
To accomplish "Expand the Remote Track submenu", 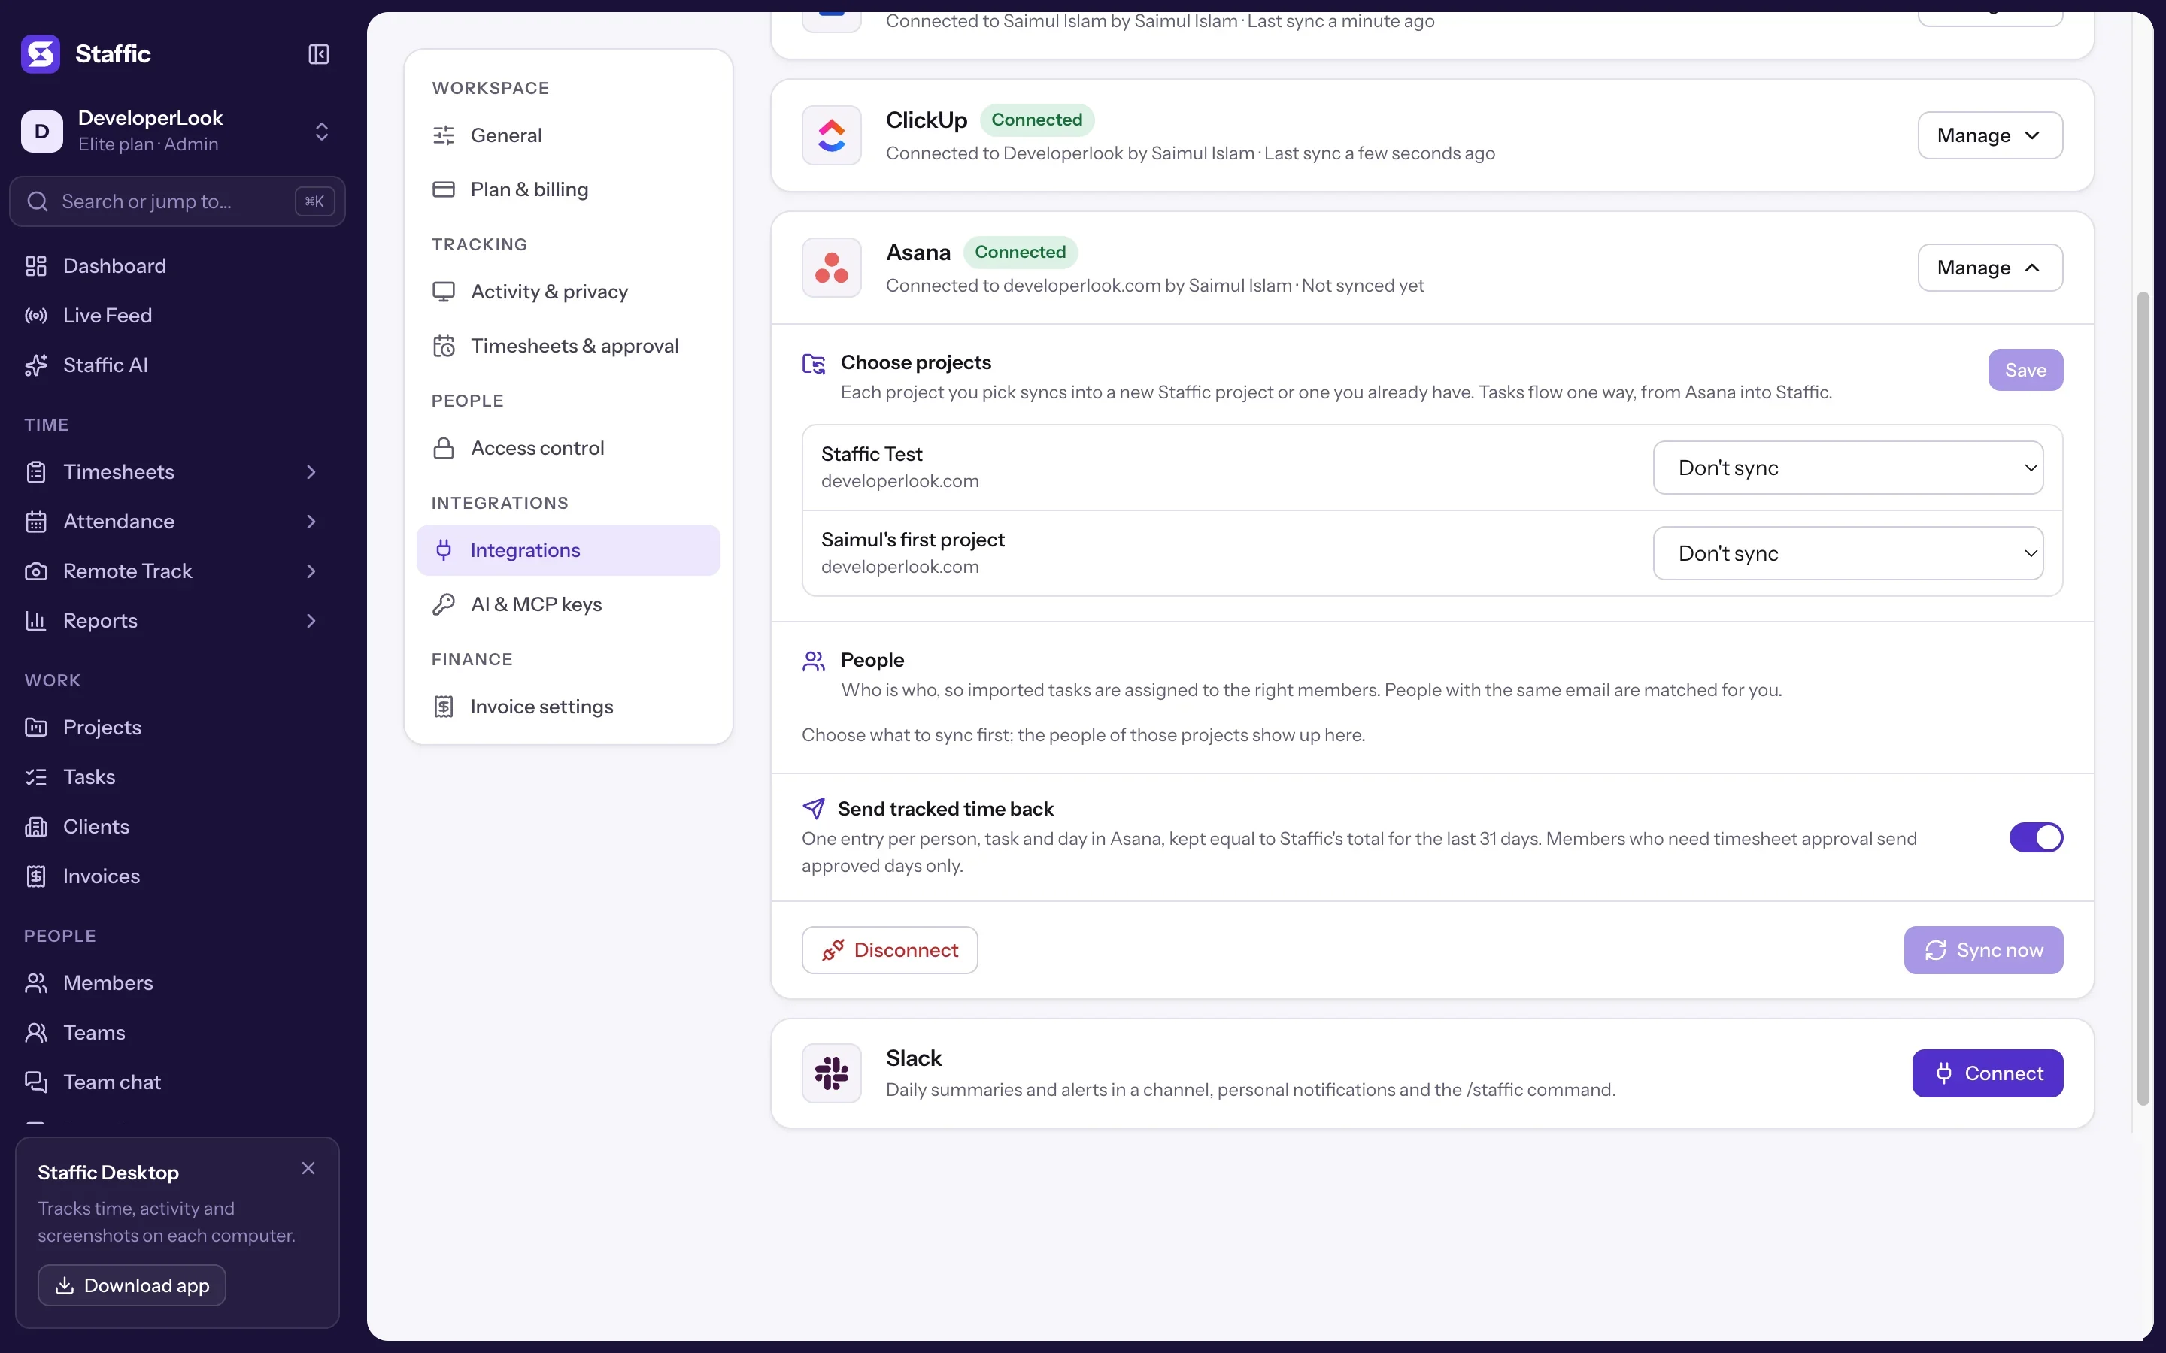I will click(x=311, y=571).
